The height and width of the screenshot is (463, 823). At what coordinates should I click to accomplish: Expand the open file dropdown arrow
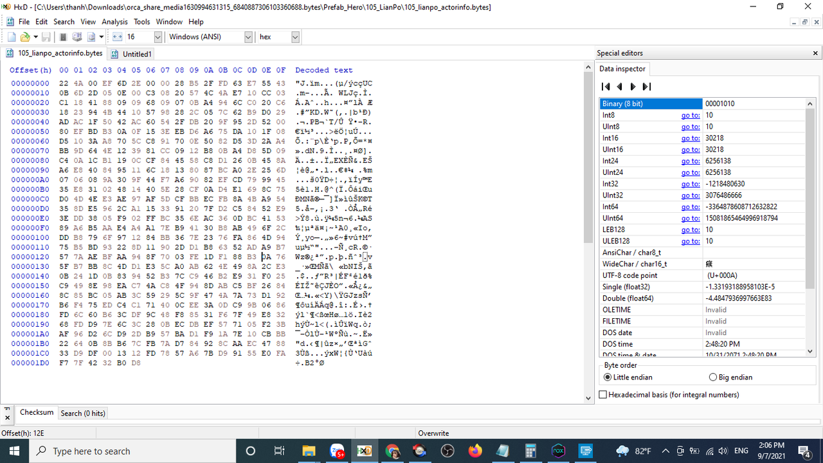point(35,37)
